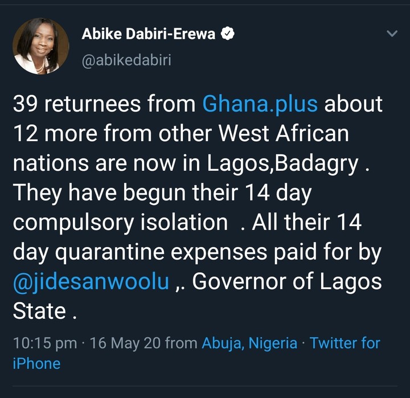Open the Abuja, Nigeria location link
Screen dimensions: 410x398
click(249, 343)
